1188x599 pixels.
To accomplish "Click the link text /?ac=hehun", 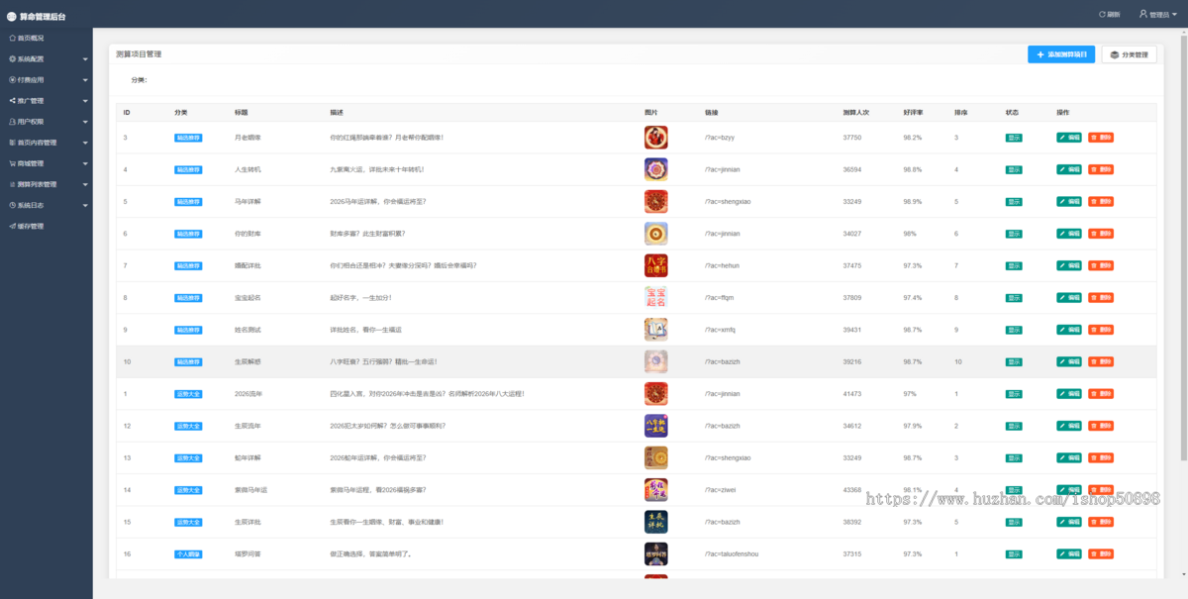I will 722,265.
